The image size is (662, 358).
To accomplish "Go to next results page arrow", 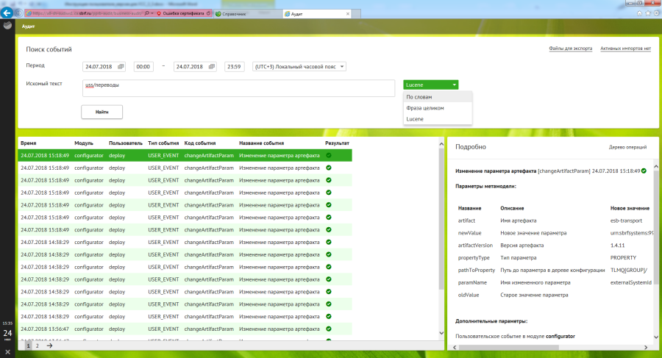I will coord(49,345).
